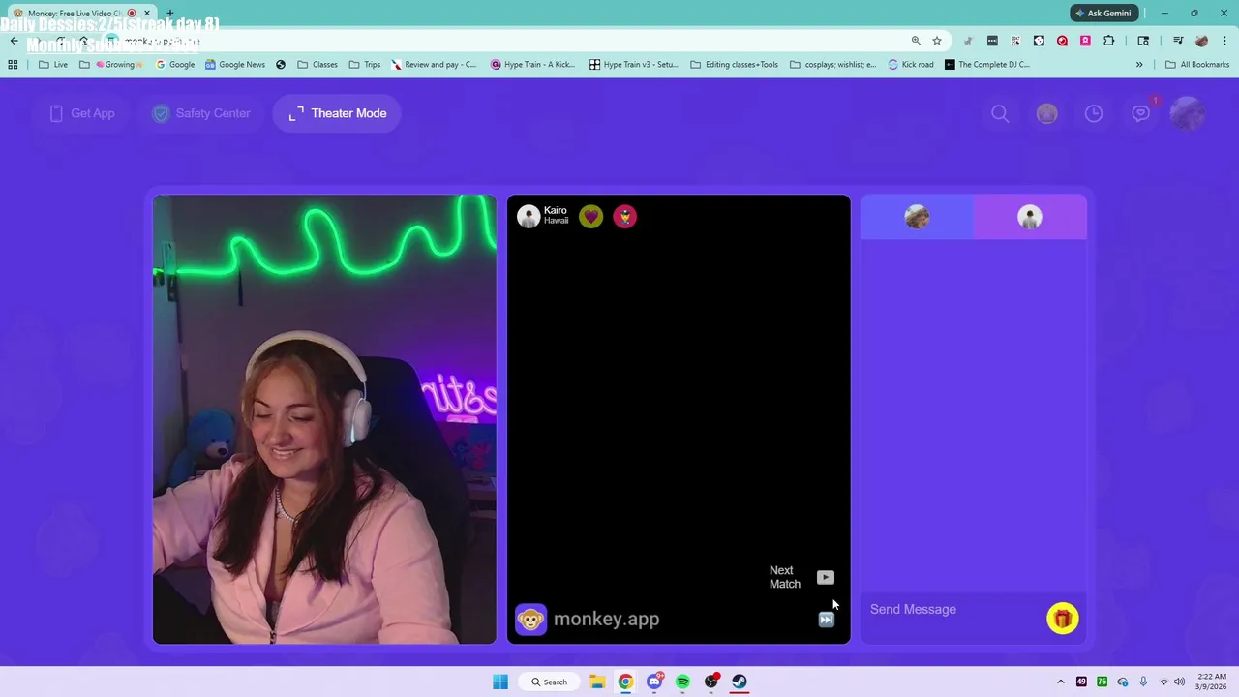Image resolution: width=1239 pixels, height=697 pixels.
Task: Open the match history clock icon
Action: pos(1094,114)
